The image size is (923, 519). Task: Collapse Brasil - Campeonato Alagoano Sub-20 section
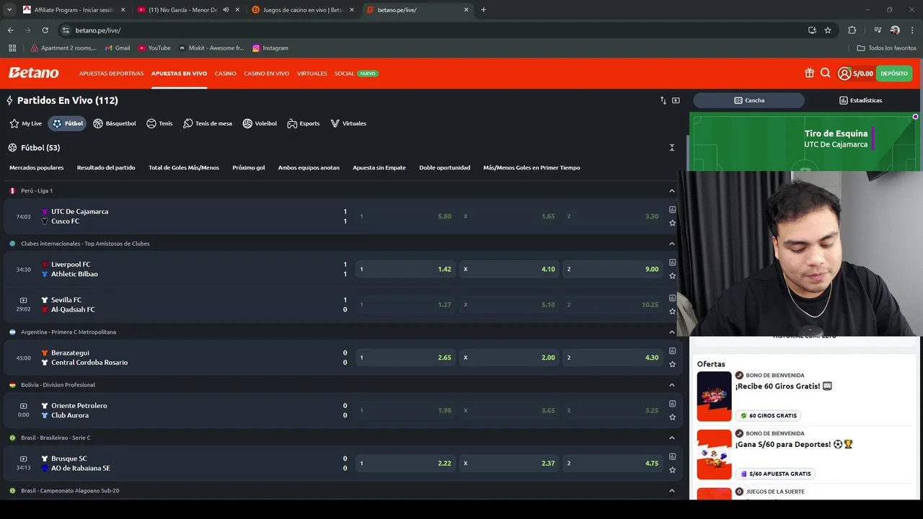pyautogui.click(x=671, y=491)
